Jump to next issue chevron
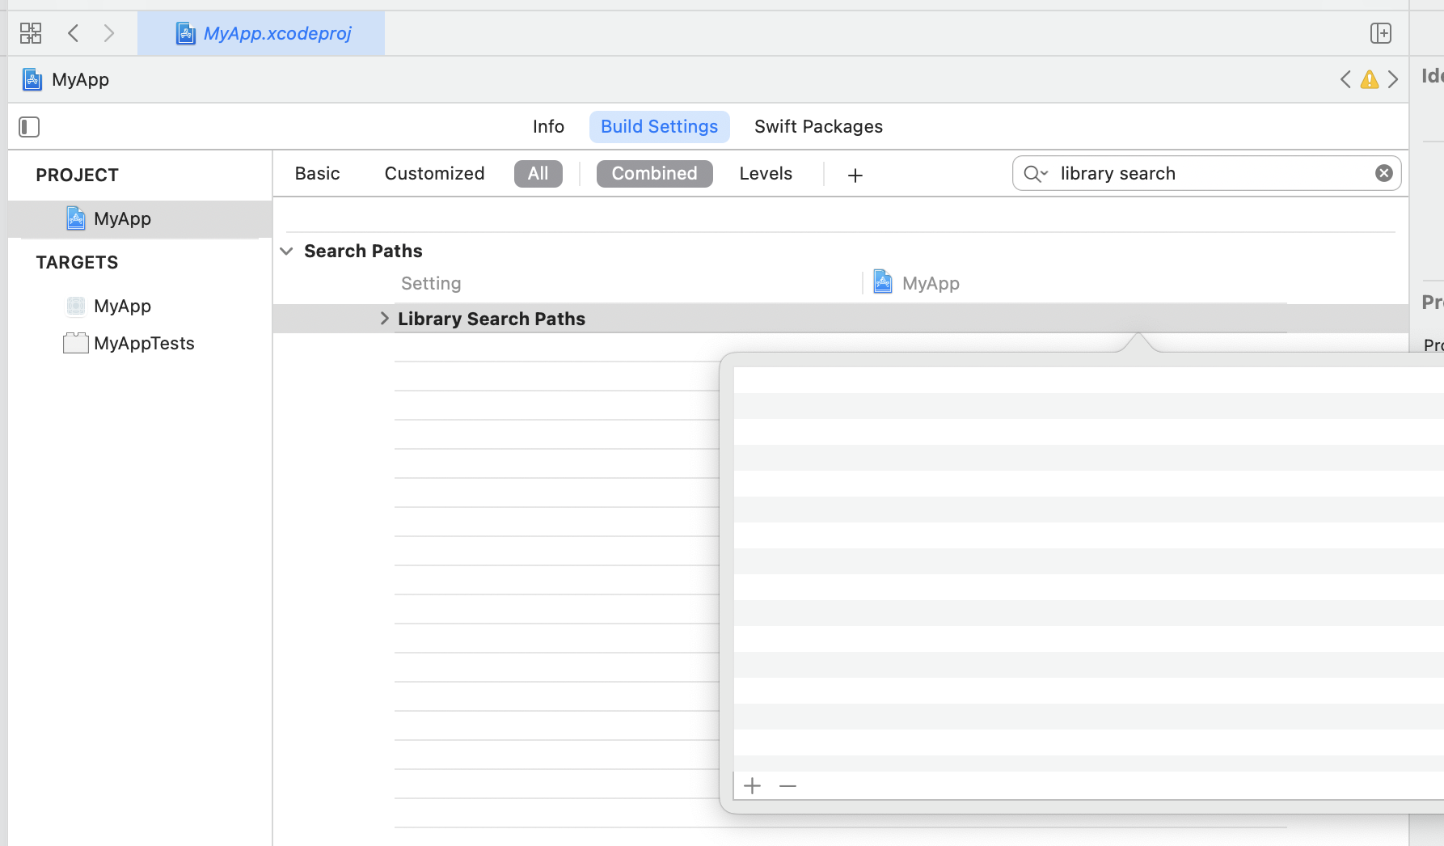 tap(1393, 79)
